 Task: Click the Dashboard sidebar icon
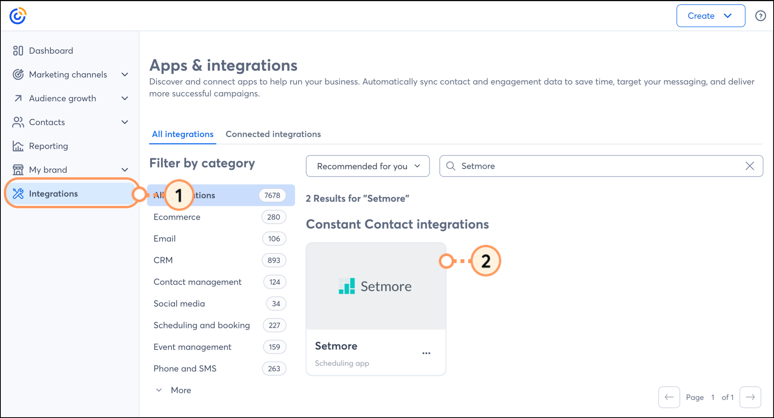[18, 51]
